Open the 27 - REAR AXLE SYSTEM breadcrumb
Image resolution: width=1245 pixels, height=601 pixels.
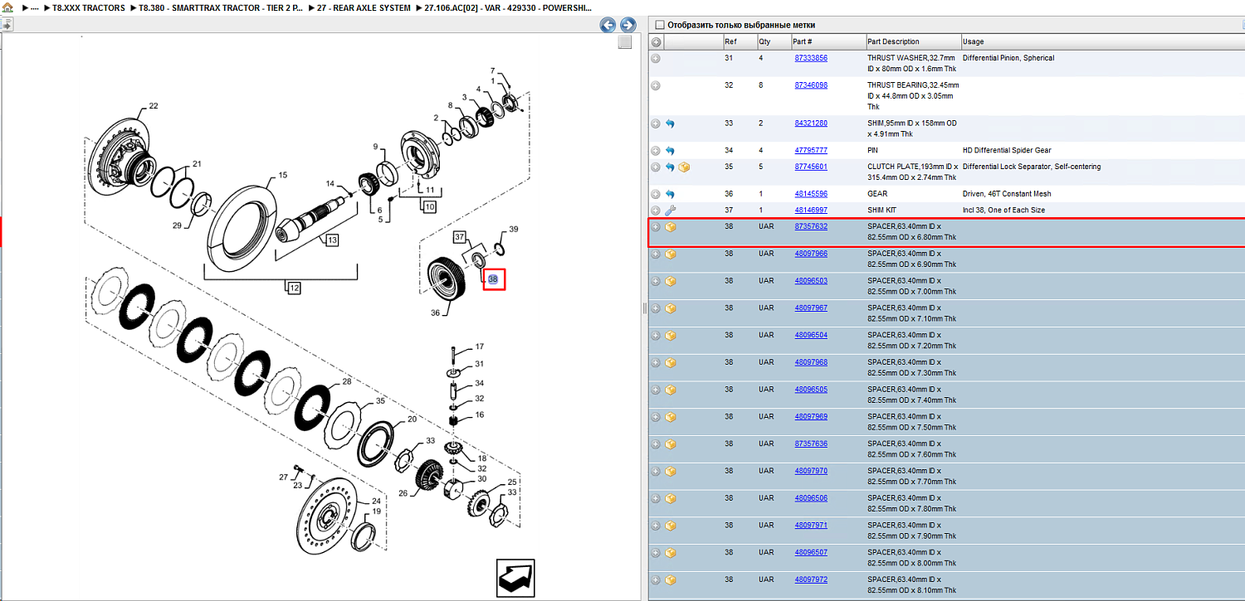pos(364,7)
